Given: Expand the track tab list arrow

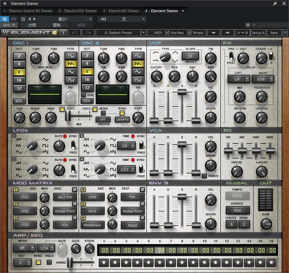Looking at the screenshot, I should [x=183, y=11].
